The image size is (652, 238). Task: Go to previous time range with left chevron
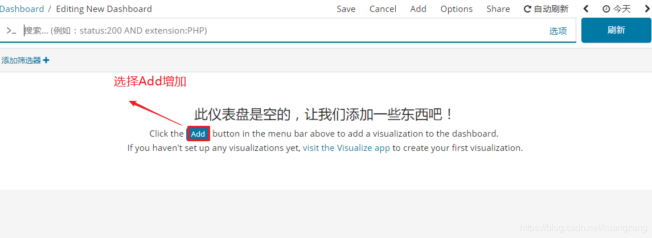[587, 9]
